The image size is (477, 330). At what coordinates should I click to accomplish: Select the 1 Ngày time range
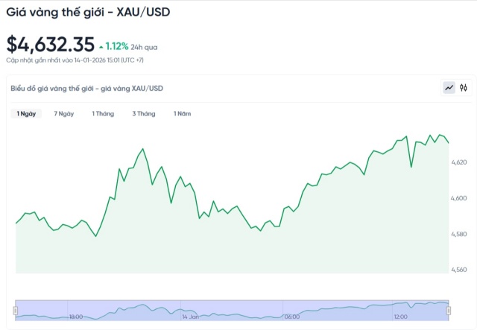pyautogui.click(x=25, y=114)
